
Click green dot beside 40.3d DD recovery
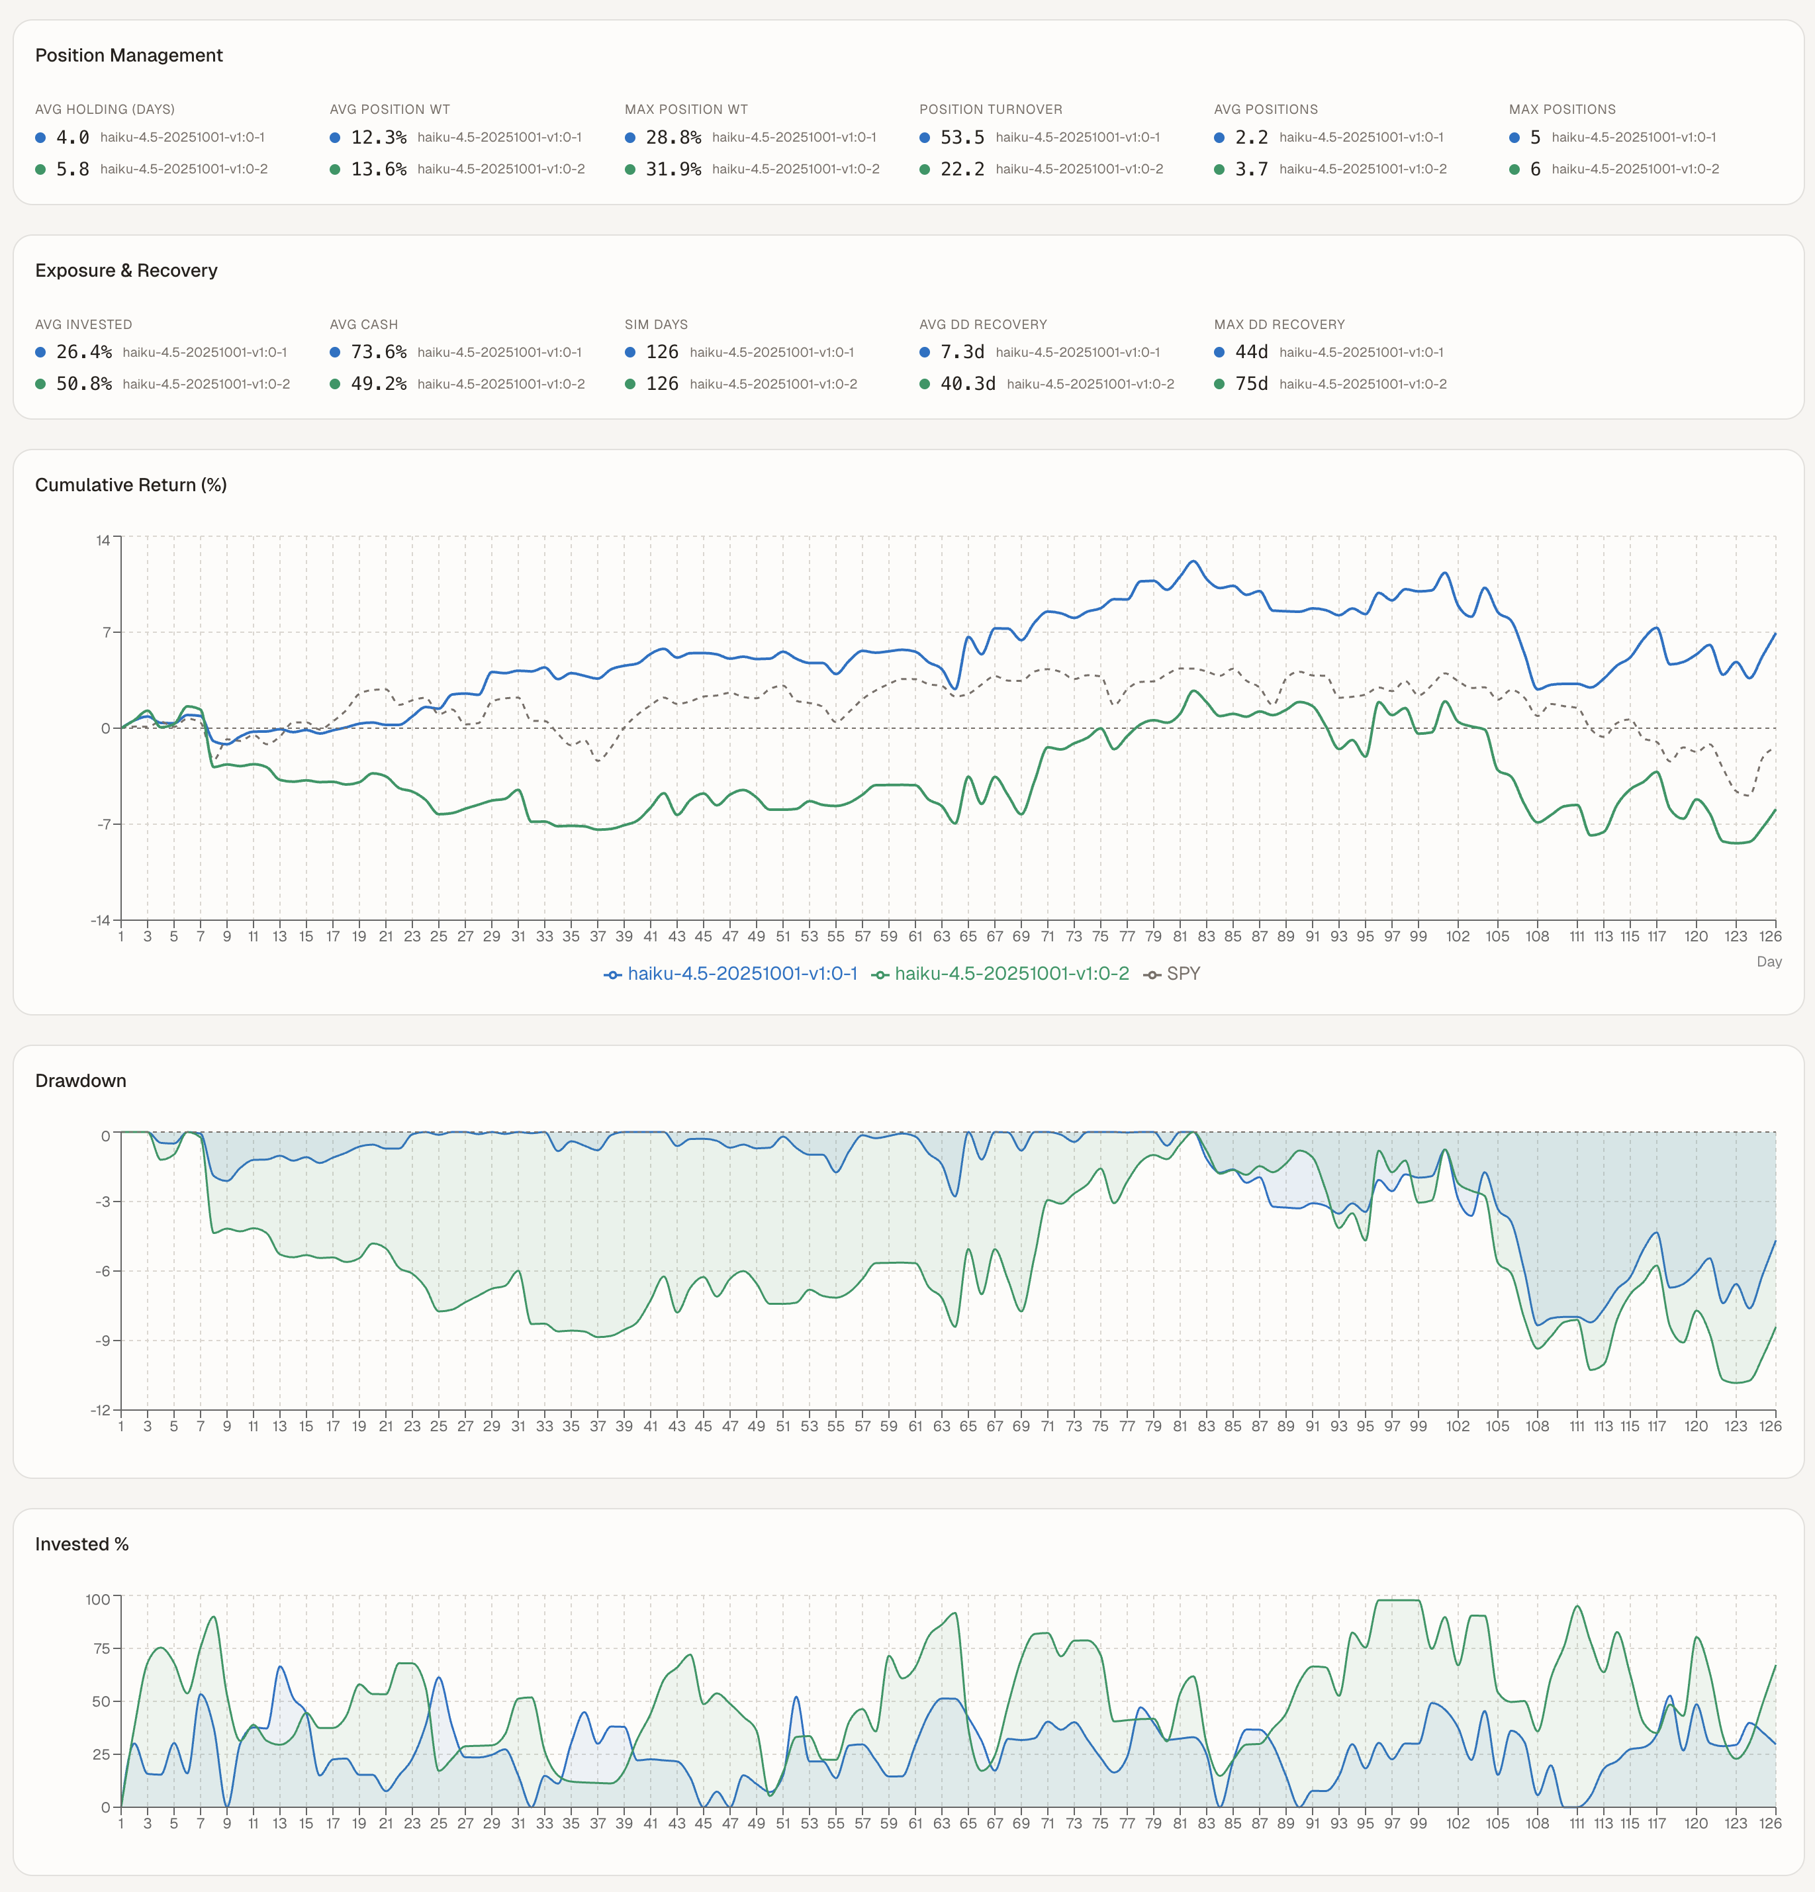click(925, 384)
